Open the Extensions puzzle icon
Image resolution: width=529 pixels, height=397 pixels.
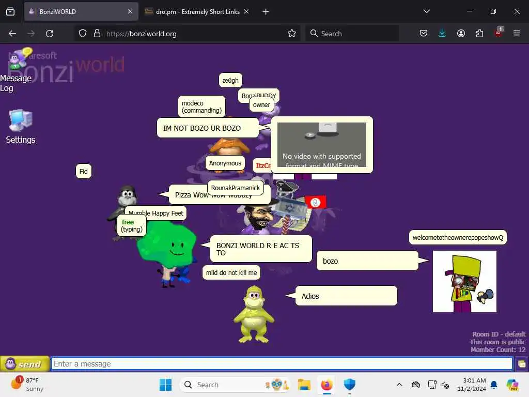pyautogui.click(x=479, y=34)
